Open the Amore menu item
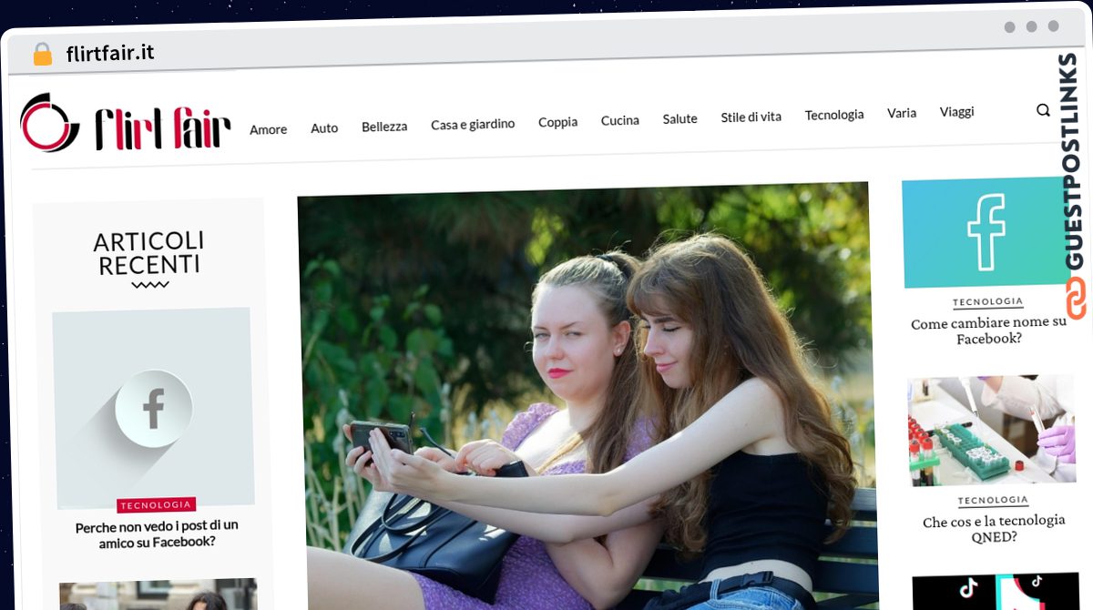The image size is (1093, 610). pyautogui.click(x=269, y=129)
